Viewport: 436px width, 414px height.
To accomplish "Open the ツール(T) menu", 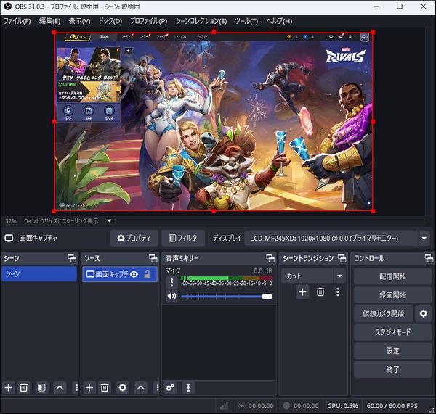I will [246, 21].
